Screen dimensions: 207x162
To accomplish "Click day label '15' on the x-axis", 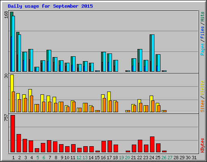I will tap(97, 158).
